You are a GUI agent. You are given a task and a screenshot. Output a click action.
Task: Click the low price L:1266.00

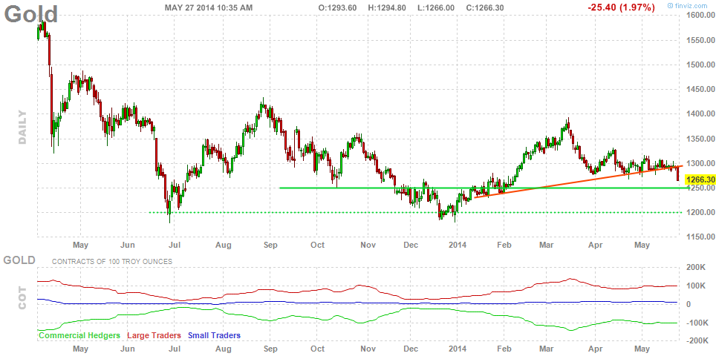pos(435,7)
